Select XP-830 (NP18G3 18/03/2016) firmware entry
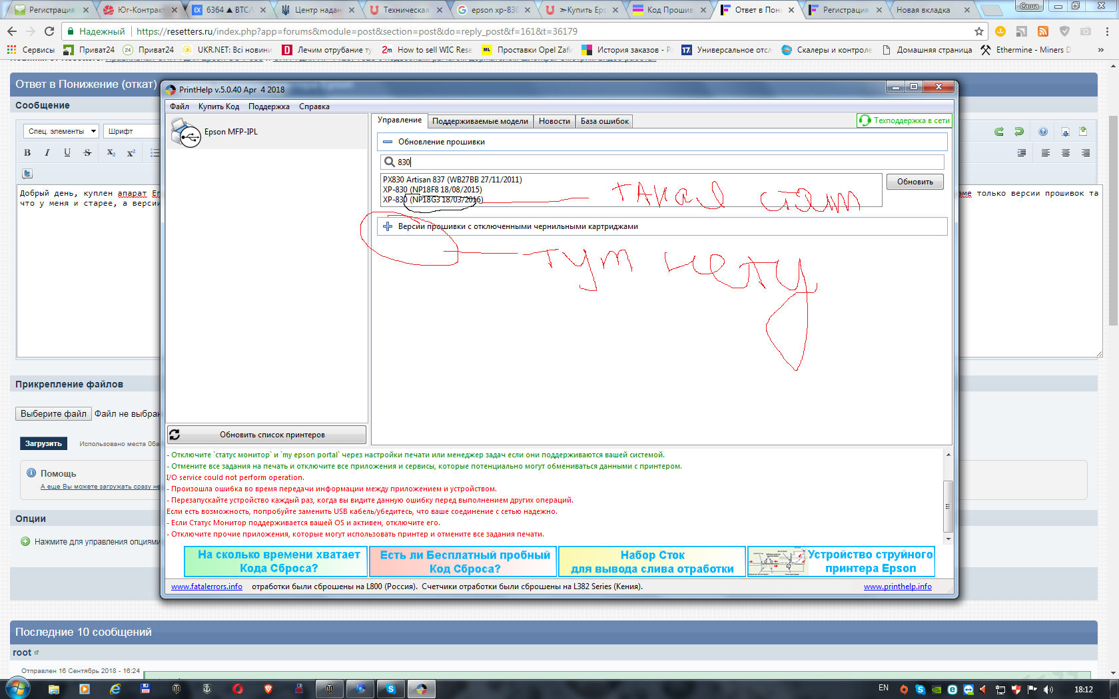Image resolution: width=1119 pixels, height=699 pixels. click(x=433, y=200)
